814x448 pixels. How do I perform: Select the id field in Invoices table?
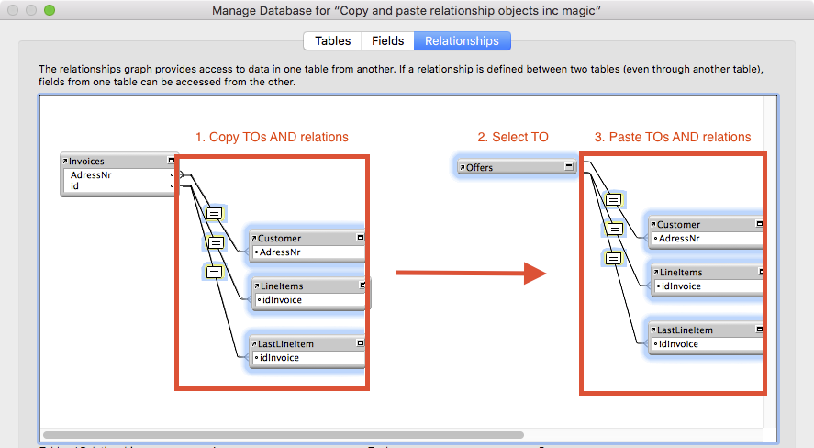[75, 185]
